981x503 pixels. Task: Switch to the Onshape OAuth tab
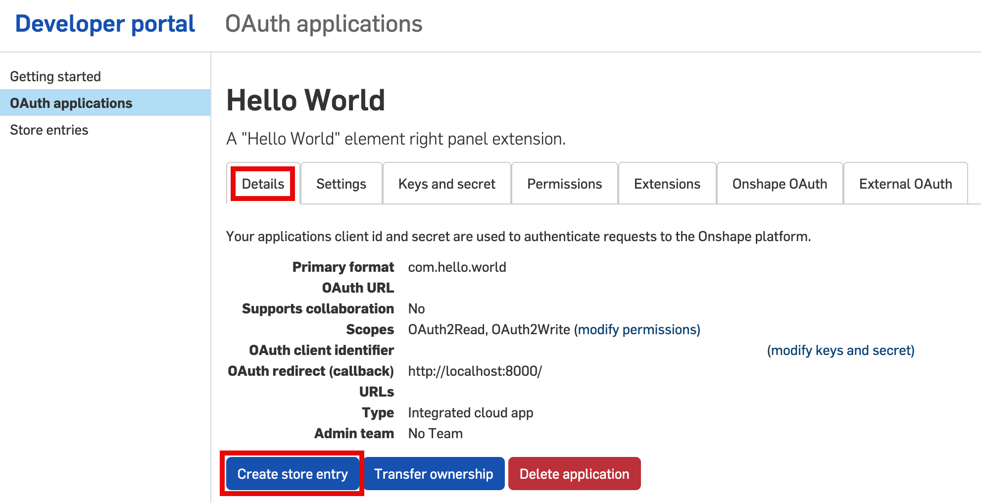780,184
